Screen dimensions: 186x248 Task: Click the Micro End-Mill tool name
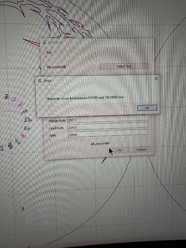[56, 67]
